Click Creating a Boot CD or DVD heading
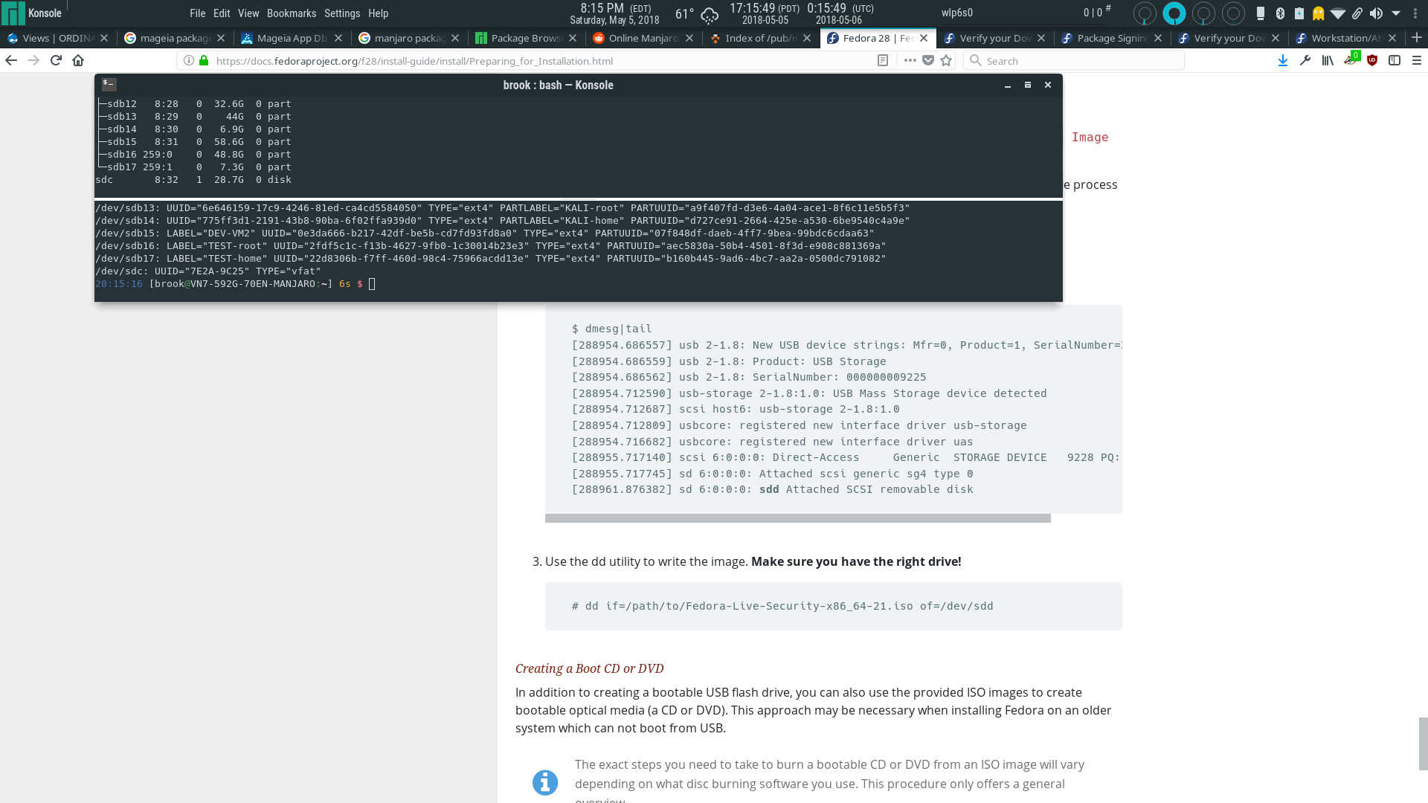 click(x=589, y=668)
